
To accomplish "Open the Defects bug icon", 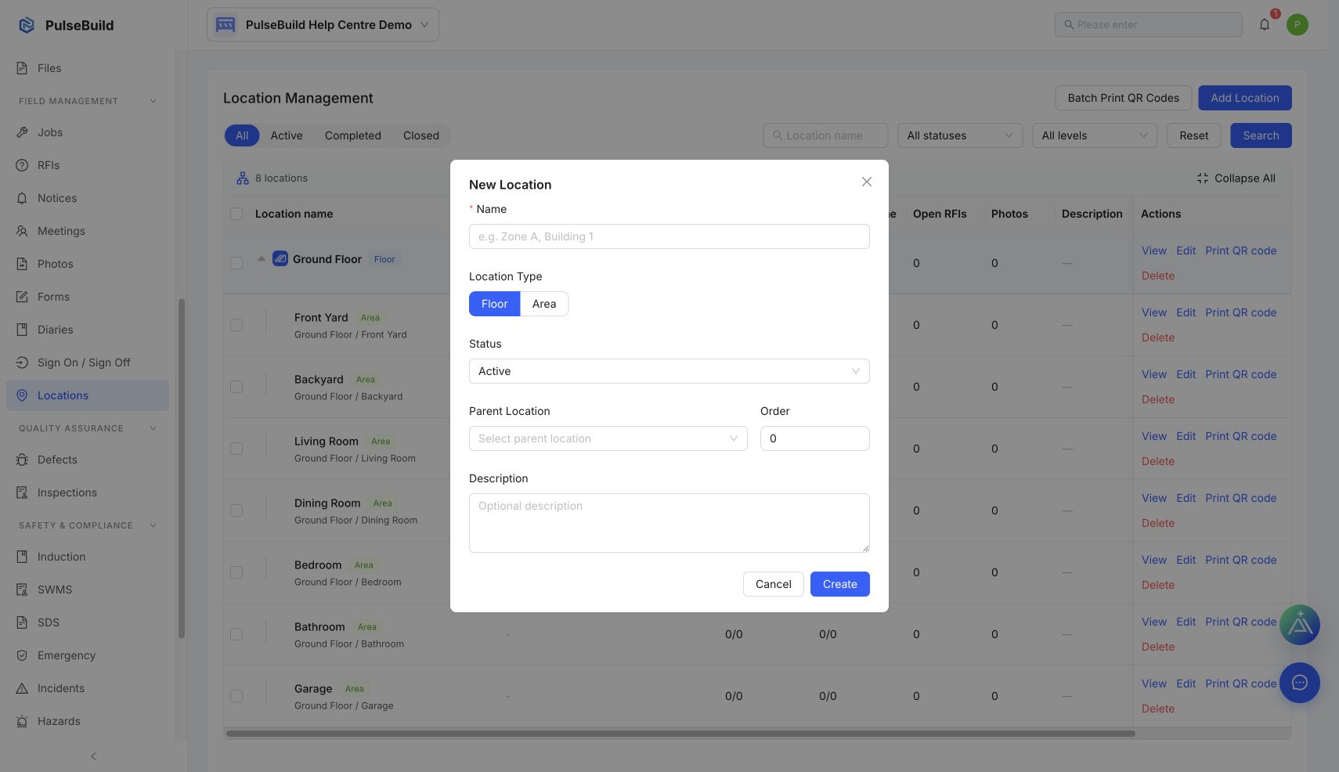I will [x=22, y=460].
